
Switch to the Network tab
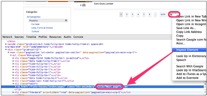(7, 37)
